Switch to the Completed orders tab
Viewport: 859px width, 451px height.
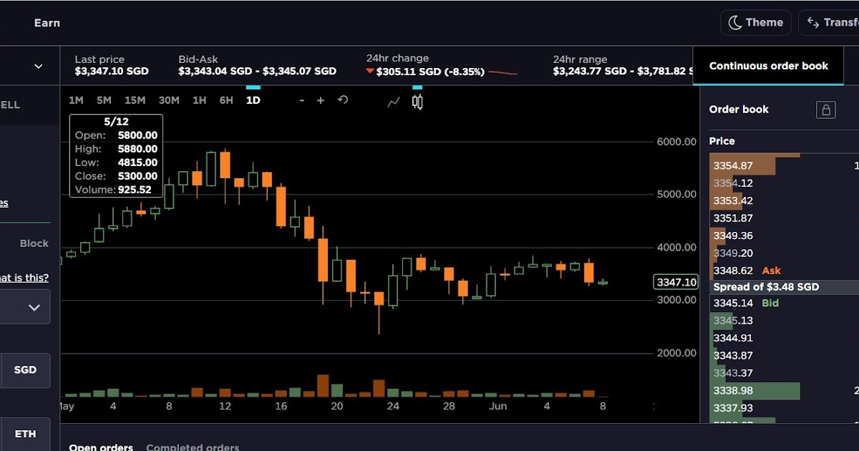coord(192,447)
